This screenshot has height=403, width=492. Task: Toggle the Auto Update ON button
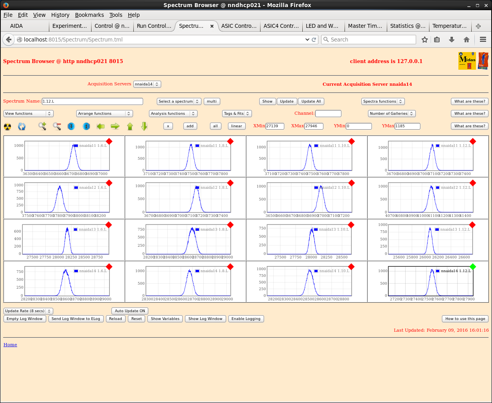130,311
